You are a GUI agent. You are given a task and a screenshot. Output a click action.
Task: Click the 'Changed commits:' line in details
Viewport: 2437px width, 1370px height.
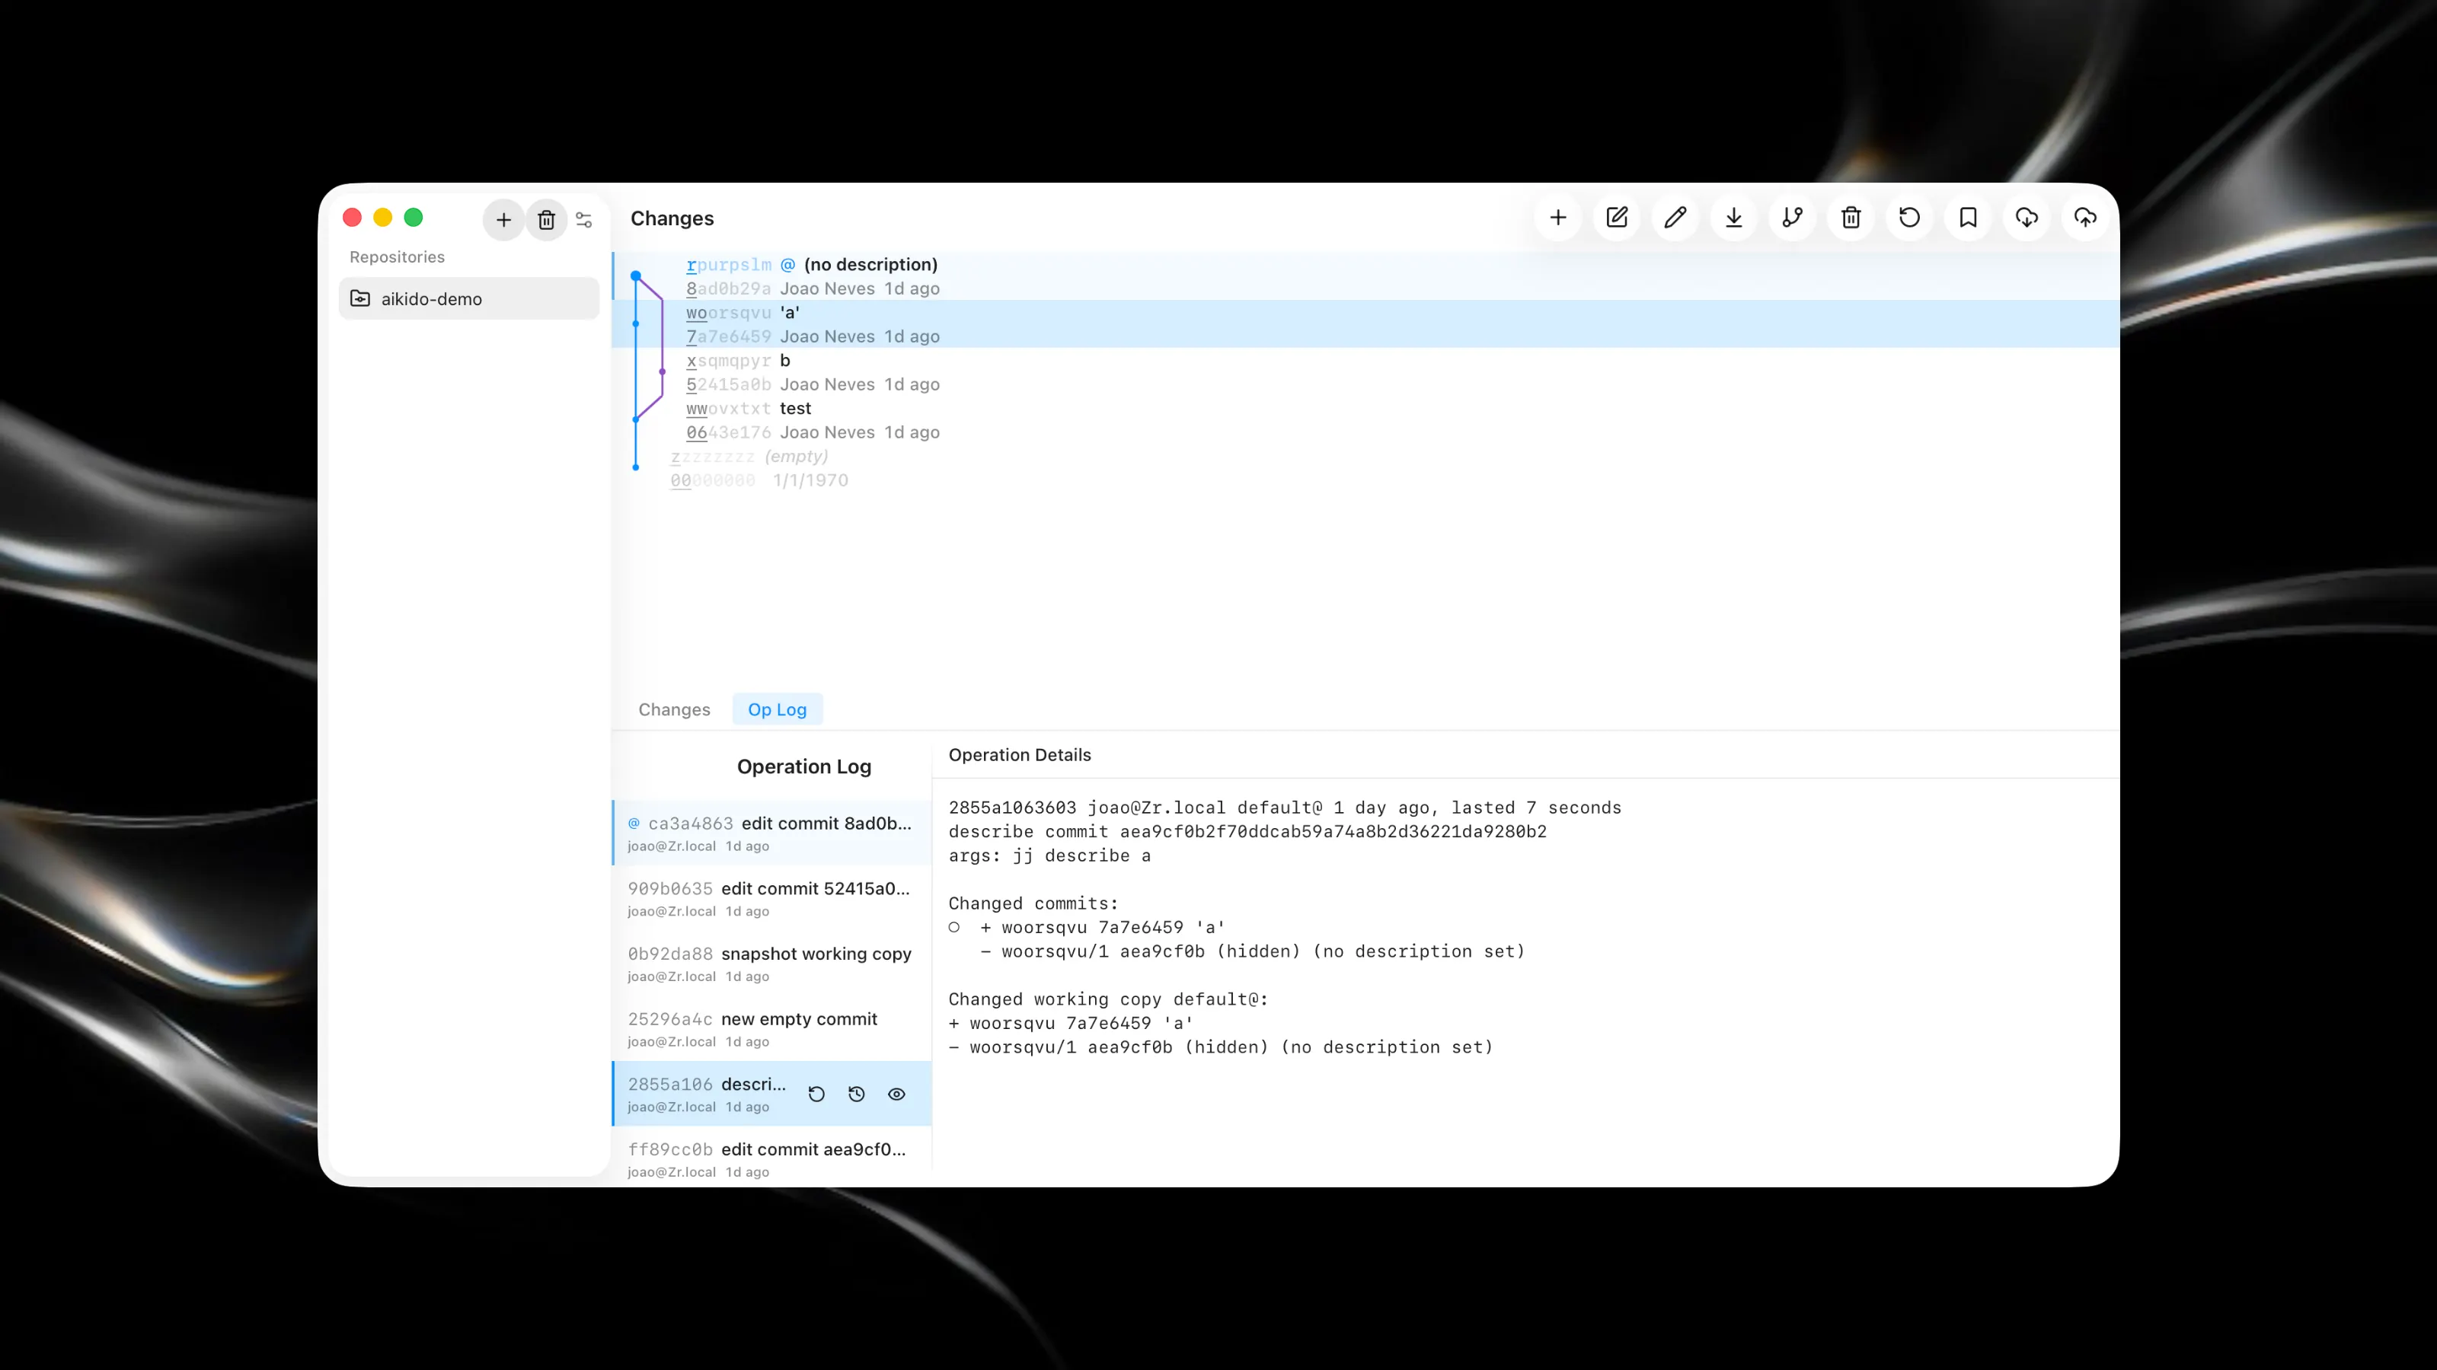[1033, 903]
